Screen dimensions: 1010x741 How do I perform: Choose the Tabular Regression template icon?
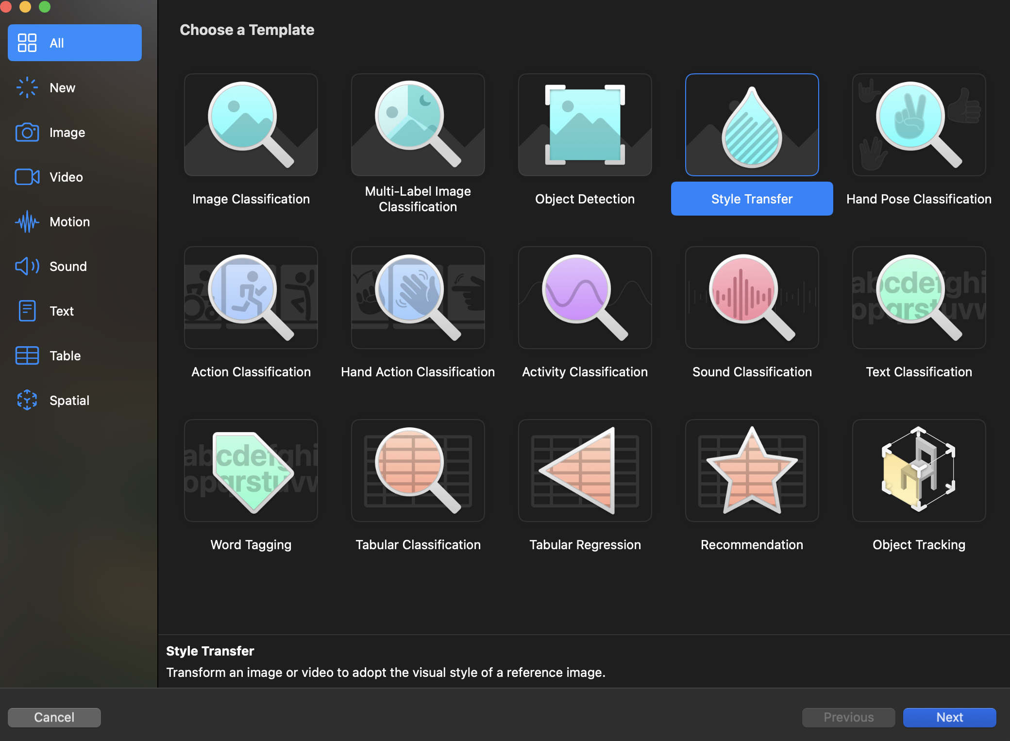pyautogui.click(x=585, y=471)
